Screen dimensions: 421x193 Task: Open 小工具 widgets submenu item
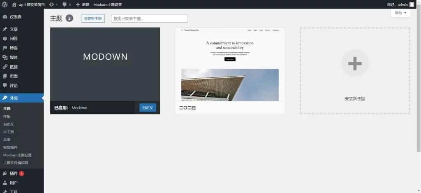click(x=9, y=132)
